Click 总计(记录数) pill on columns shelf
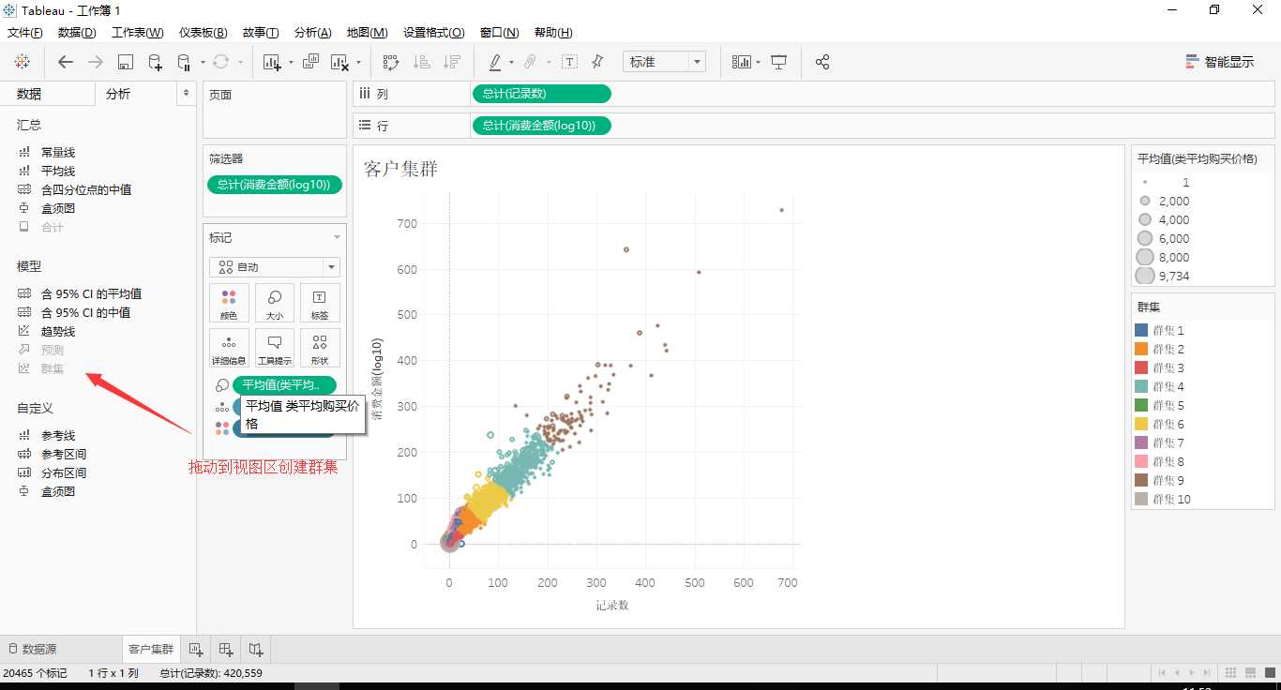This screenshot has width=1281, height=690. (x=542, y=94)
